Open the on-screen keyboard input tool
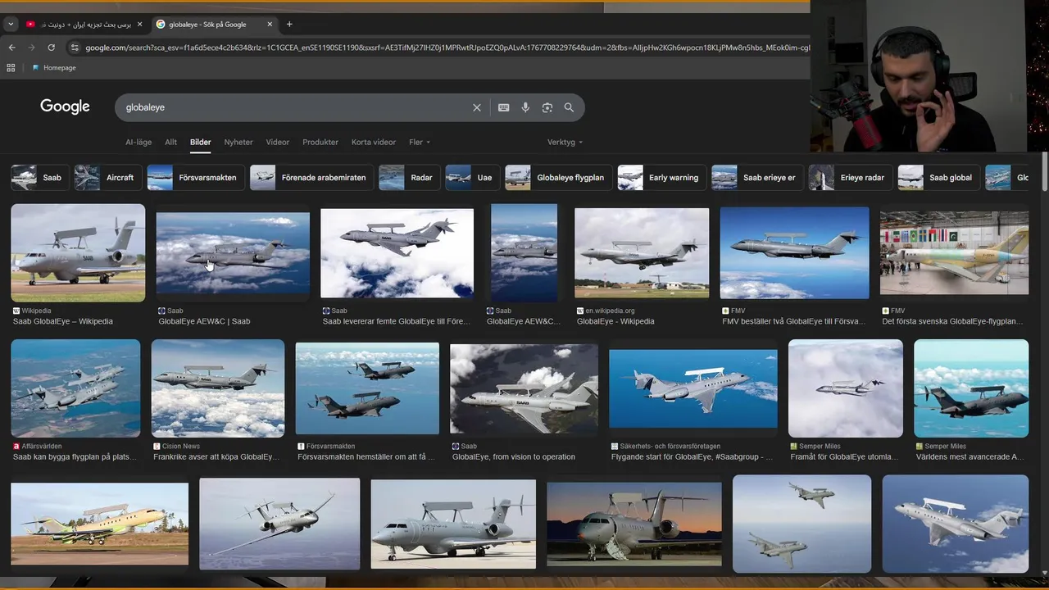Viewport: 1049px width, 590px height. (x=503, y=107)
